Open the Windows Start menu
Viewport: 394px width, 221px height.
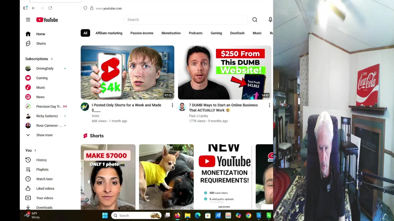click(x=105, y=215)
